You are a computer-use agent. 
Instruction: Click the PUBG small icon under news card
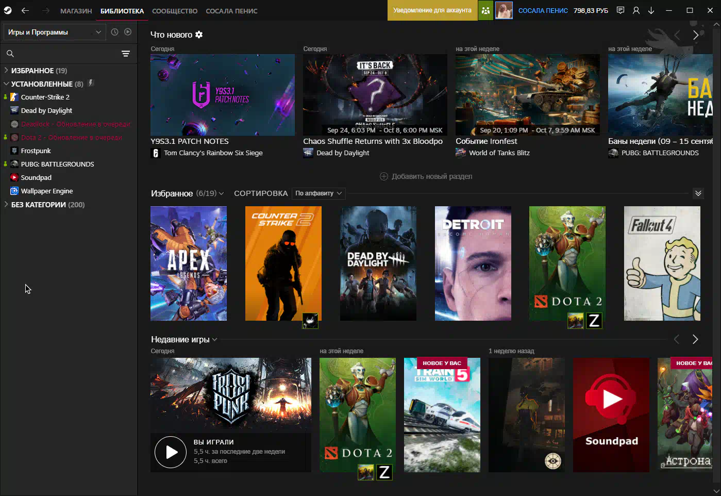[x=613, y=153]
